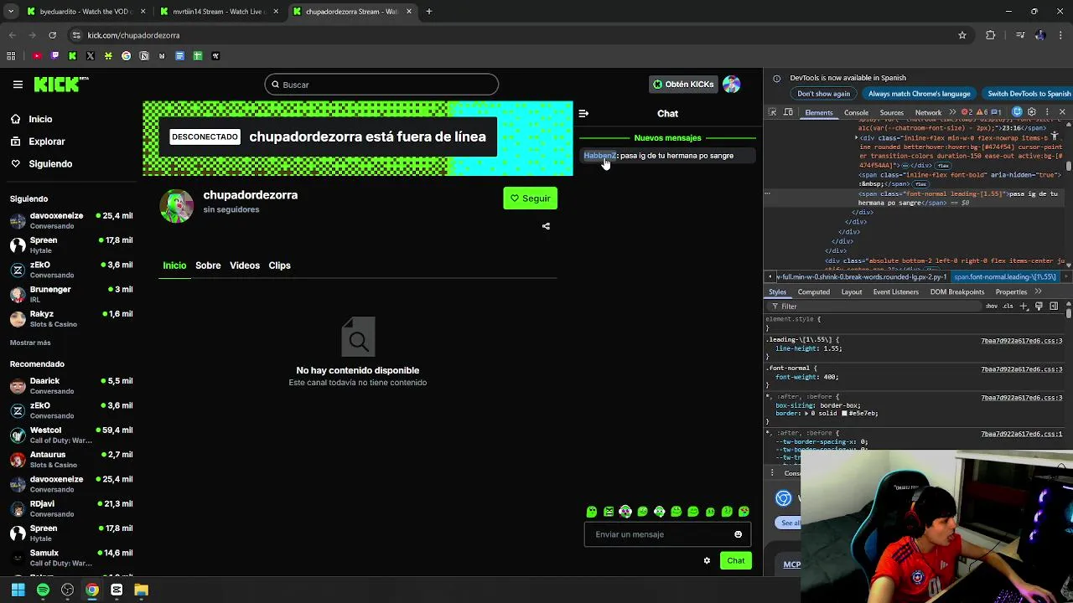1073x603 pixels.
Task: Open the Kick hamburger sidebar menu
Action: pyautogui.click(x=18, y=85)
